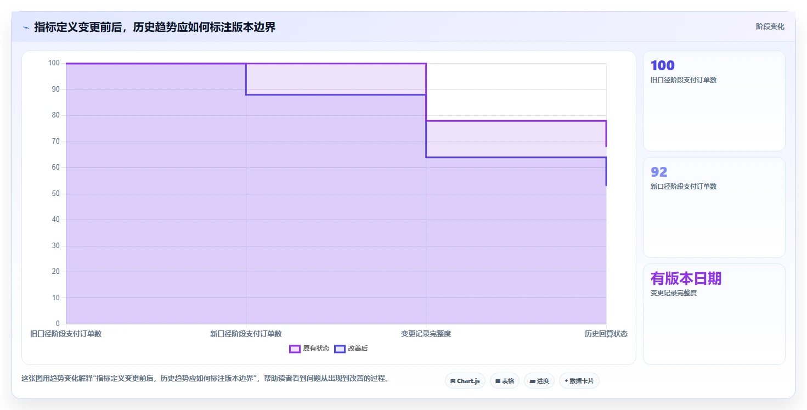The image size is (807, 410).
Task: Click the 表格 tag
Action: click(504, 381)
